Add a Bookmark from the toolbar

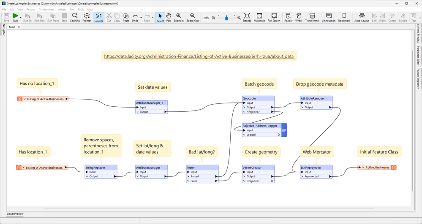[344, 17]
